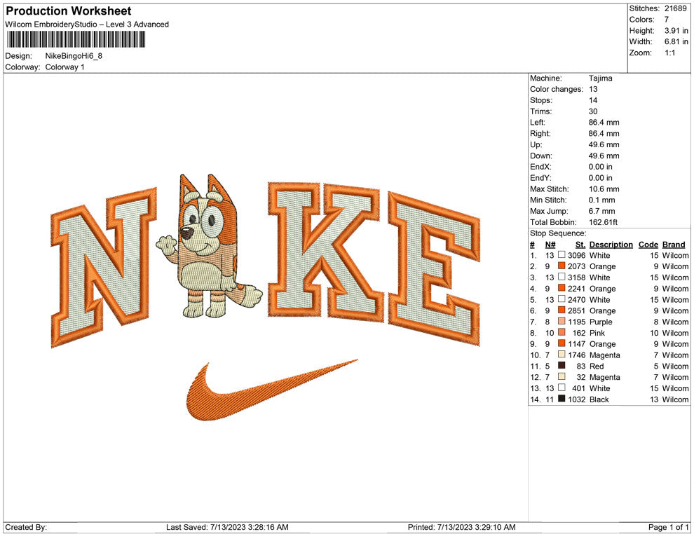Click the 'Up:' measurement 49.6 mm
The height and width of the screenshot is (534, 694).
point(604,144)
